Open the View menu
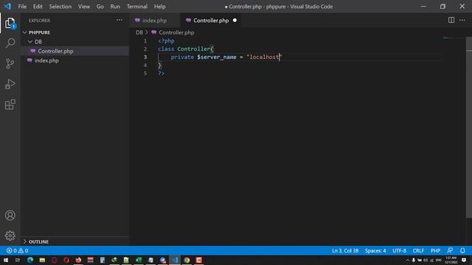 [84, 7]
